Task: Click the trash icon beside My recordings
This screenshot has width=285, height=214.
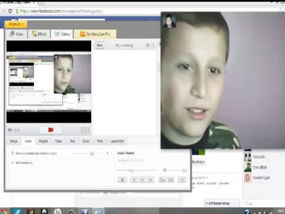Action: tap(147, 45)
